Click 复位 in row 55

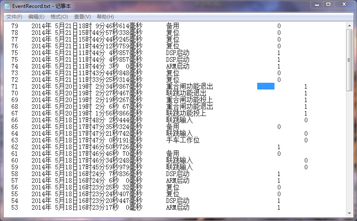[173, 194]
